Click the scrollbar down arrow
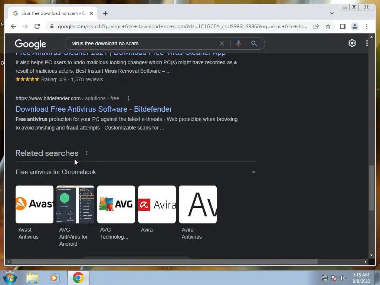 (371, 255)
